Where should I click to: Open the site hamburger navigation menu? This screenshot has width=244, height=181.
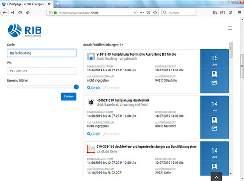[230, 28]
